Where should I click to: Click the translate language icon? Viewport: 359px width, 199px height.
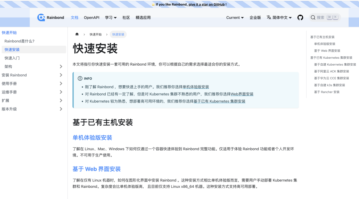(269, 17)
